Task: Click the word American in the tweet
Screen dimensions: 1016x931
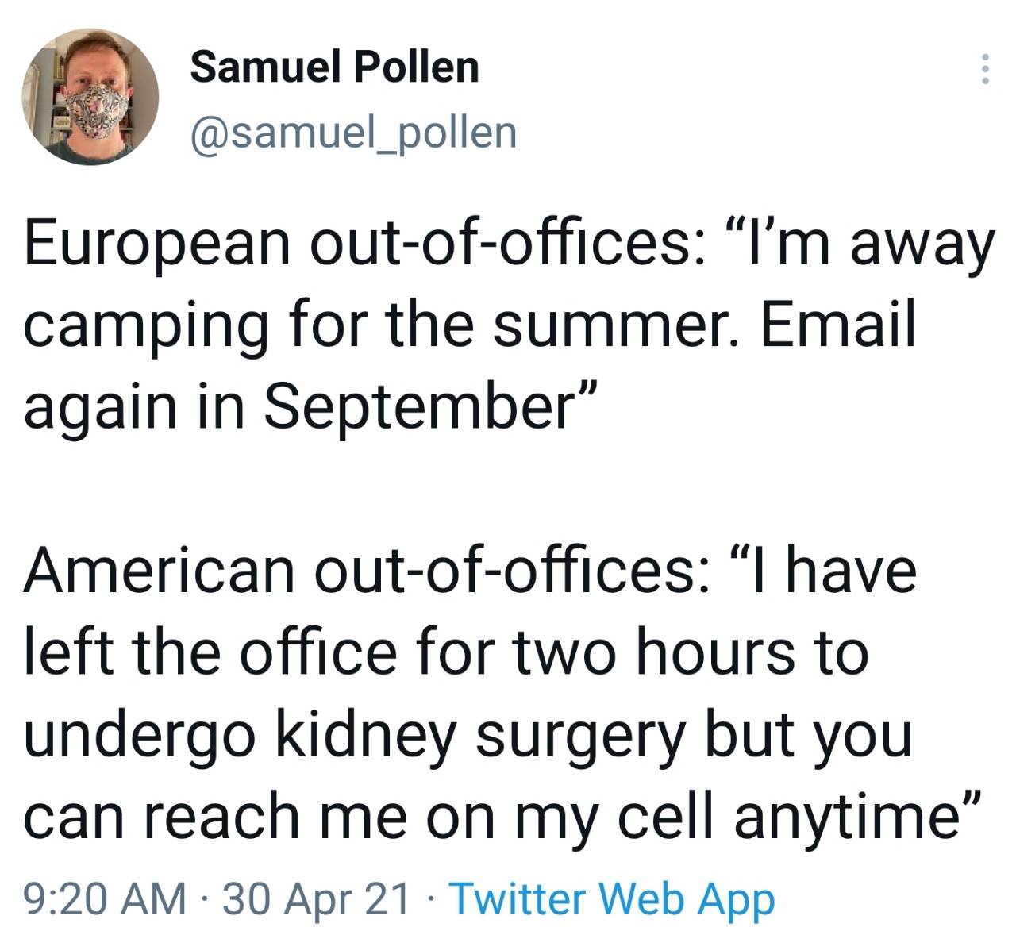Action: pos(159,571)
